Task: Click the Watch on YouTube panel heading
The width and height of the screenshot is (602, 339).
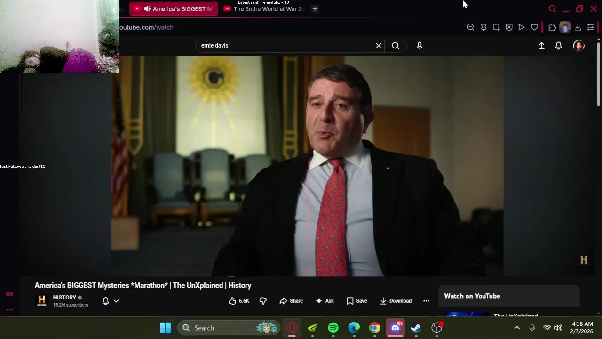Action: tap(472, 296)
